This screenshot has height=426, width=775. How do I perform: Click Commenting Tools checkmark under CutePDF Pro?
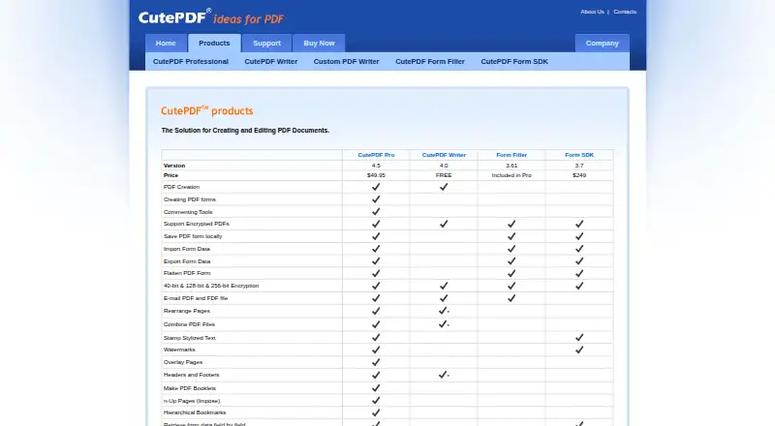(x=376, y=211)
